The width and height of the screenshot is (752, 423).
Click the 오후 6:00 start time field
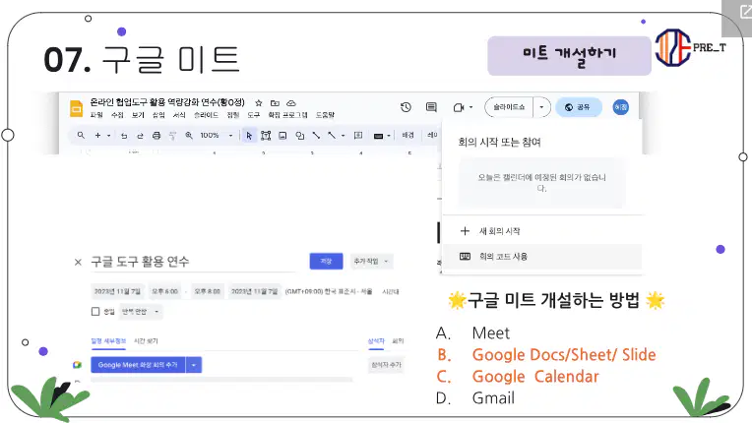pos(165,291)
